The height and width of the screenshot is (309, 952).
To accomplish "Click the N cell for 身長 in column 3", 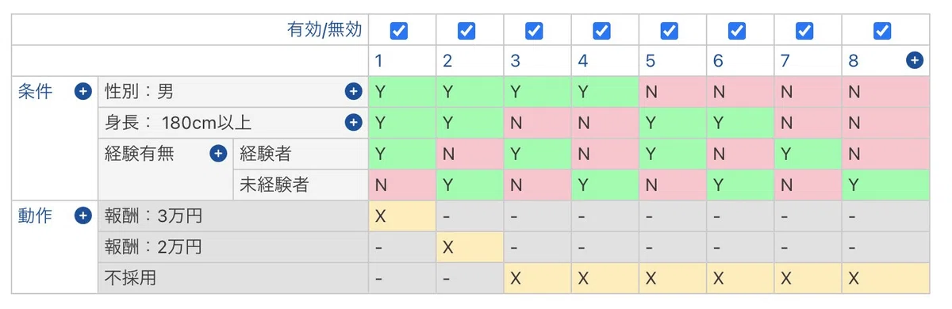I will [537, 123].
